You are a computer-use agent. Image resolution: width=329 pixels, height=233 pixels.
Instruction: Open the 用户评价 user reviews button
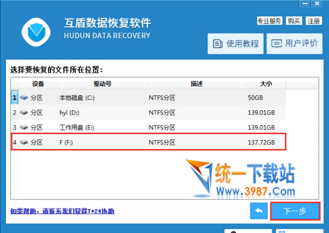[294, 44]
